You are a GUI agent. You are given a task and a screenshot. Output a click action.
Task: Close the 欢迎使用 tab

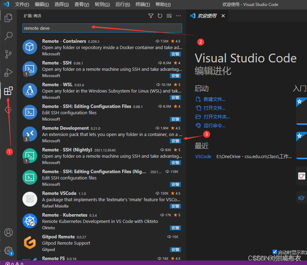[x=223, y=16]
